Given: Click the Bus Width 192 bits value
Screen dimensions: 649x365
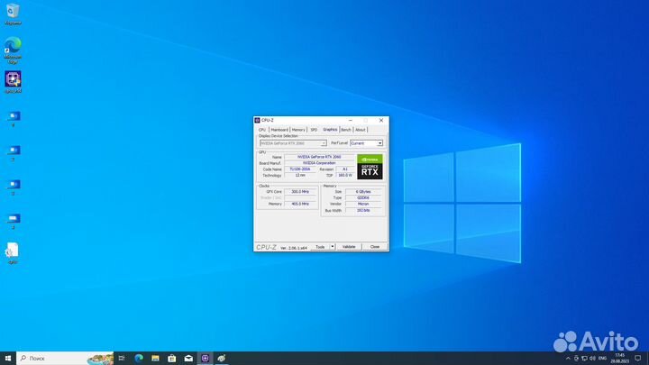Looking at the screenshot, I should coord(363,211).
